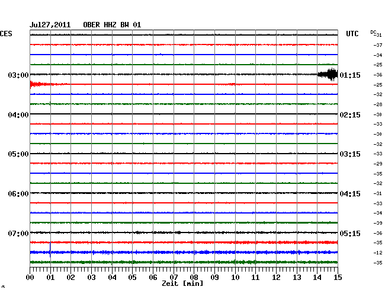
Task: Click minute tick label 08
Action: (194, 277)
